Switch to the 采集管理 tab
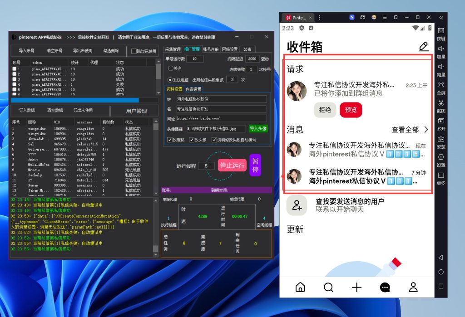This screenshot has height=317, width=465. pos(173,49)
